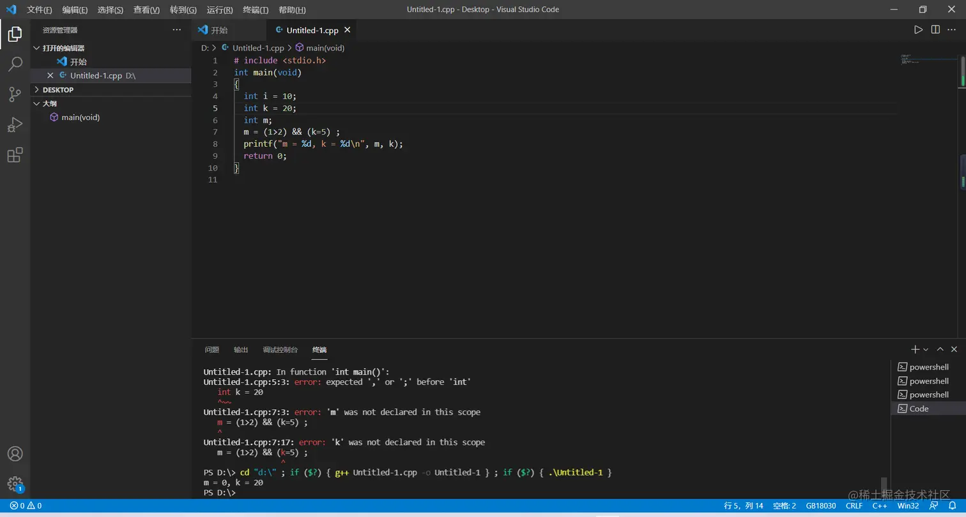Close the terminal panel
The width and height of the screenshot is (966, 517).
coord(954,349)
